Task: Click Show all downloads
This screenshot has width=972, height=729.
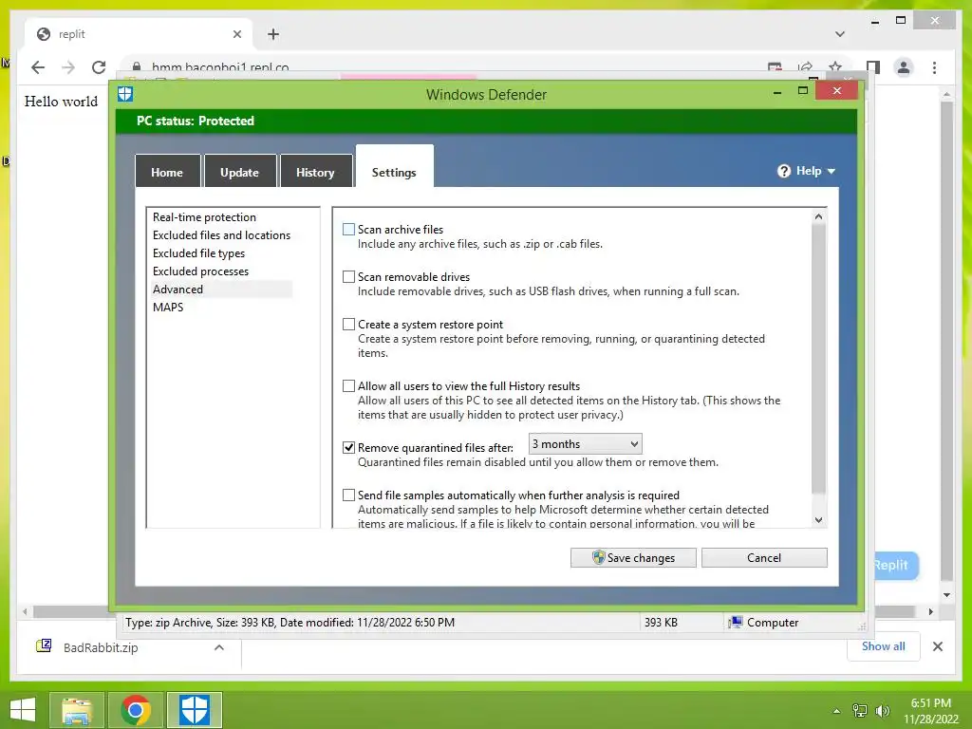Action: pos(884,645)
